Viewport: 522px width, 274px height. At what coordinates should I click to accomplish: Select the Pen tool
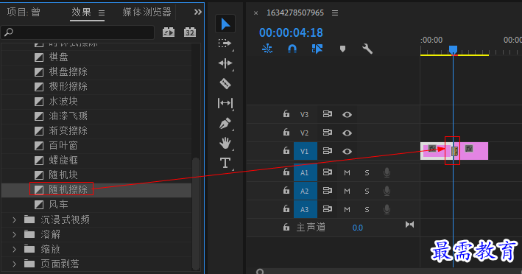pos(225,123)
